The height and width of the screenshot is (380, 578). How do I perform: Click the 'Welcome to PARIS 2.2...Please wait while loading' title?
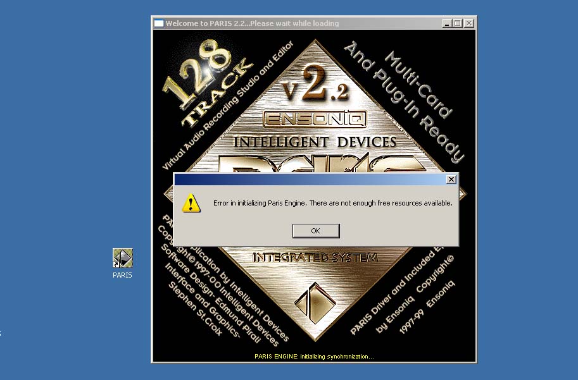pyautogui.click(x=252, y=23)
